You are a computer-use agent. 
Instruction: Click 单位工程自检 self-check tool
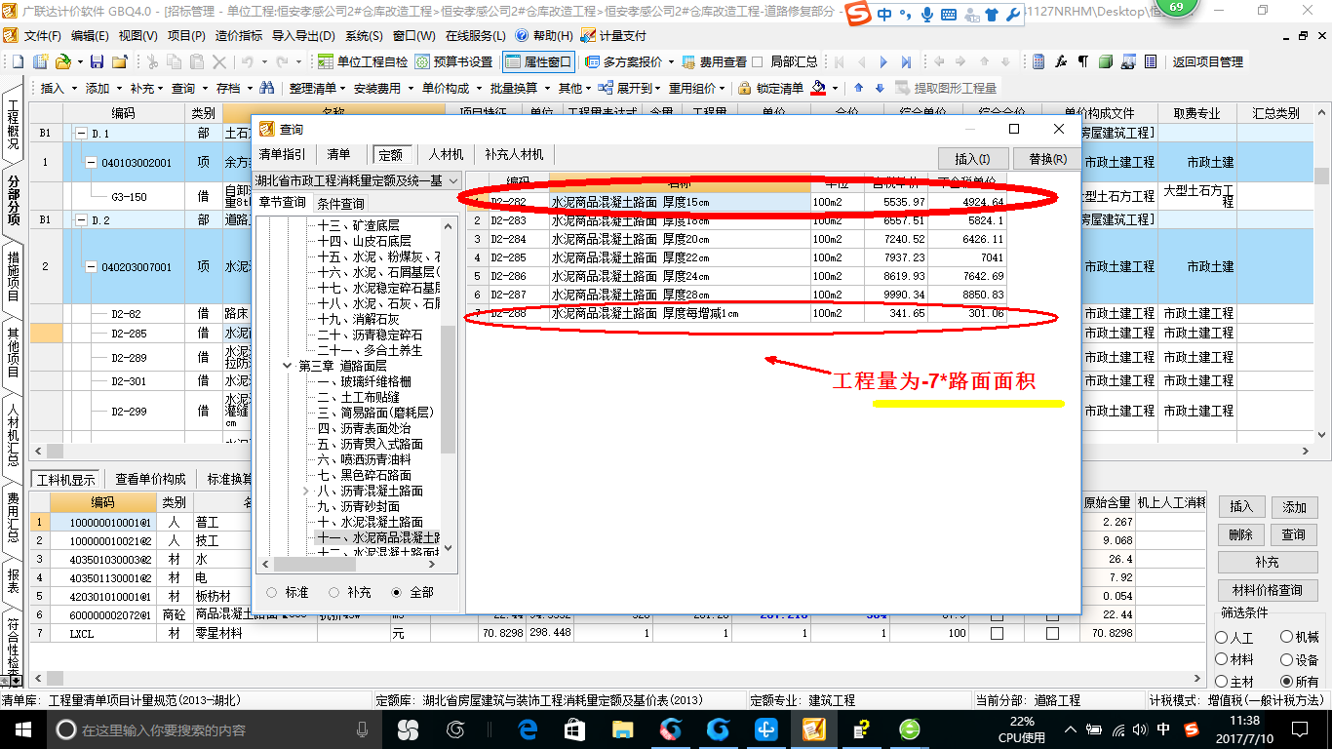362,61
